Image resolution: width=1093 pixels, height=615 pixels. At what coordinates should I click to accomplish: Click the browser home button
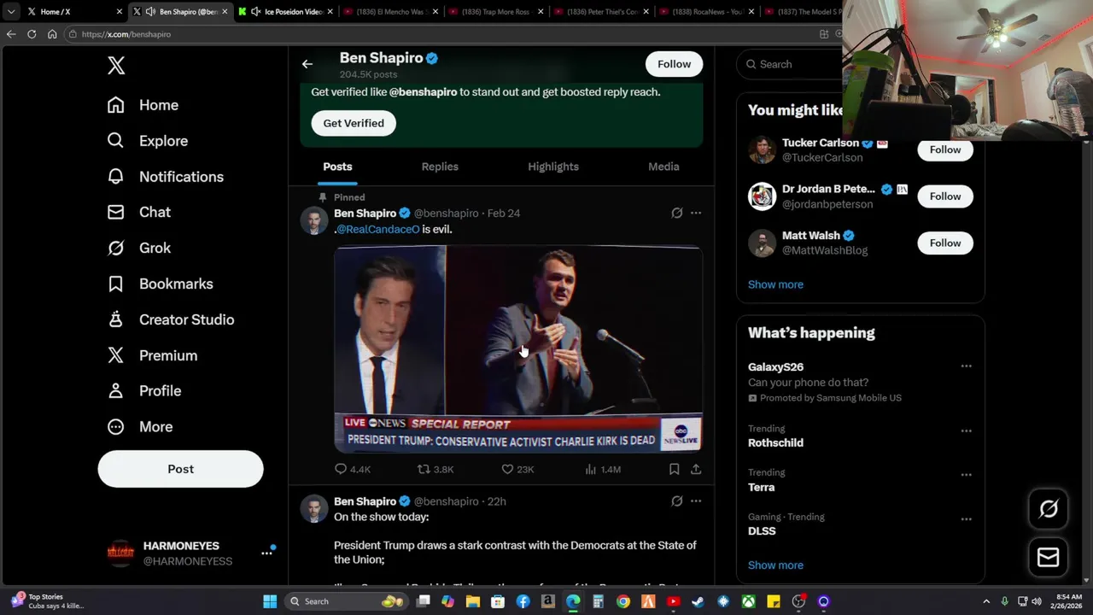tap(52, 34)
